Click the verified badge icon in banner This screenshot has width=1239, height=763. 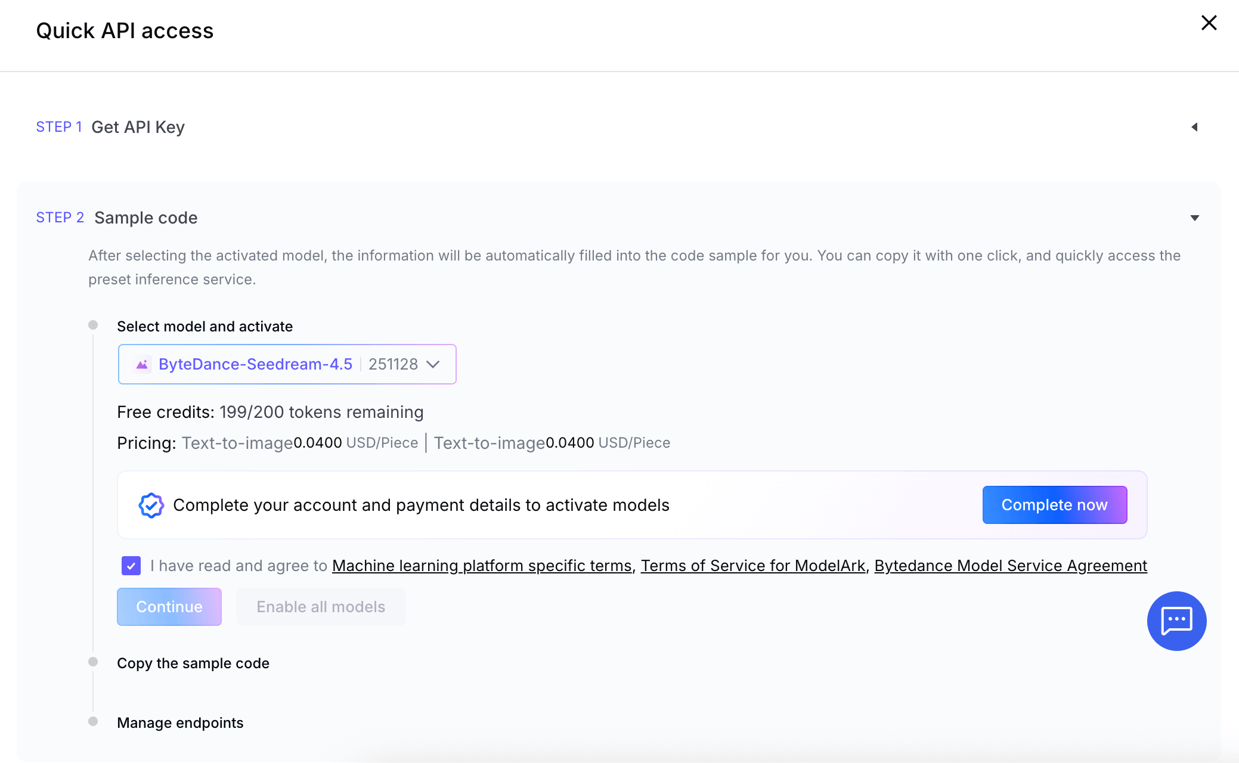click(151, 505)
